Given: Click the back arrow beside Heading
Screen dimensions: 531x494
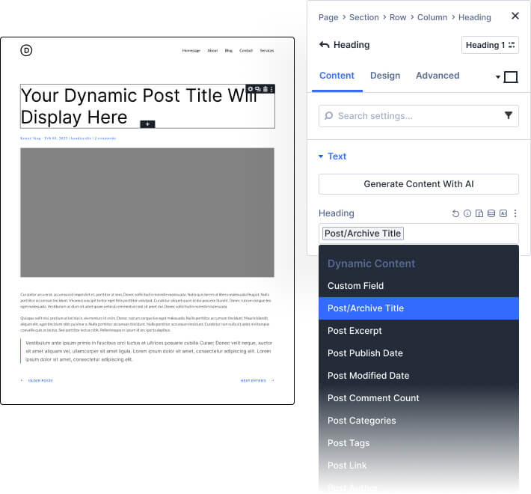Looking at the screenshot, I should [324, 45].
